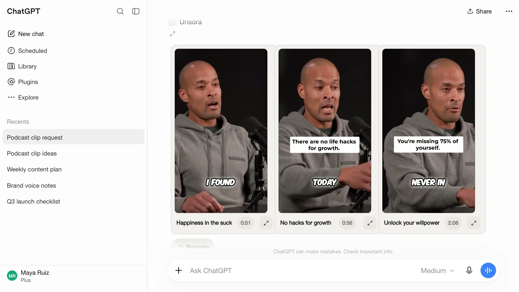Click the MR profile avatar

[x=12, y=276]
